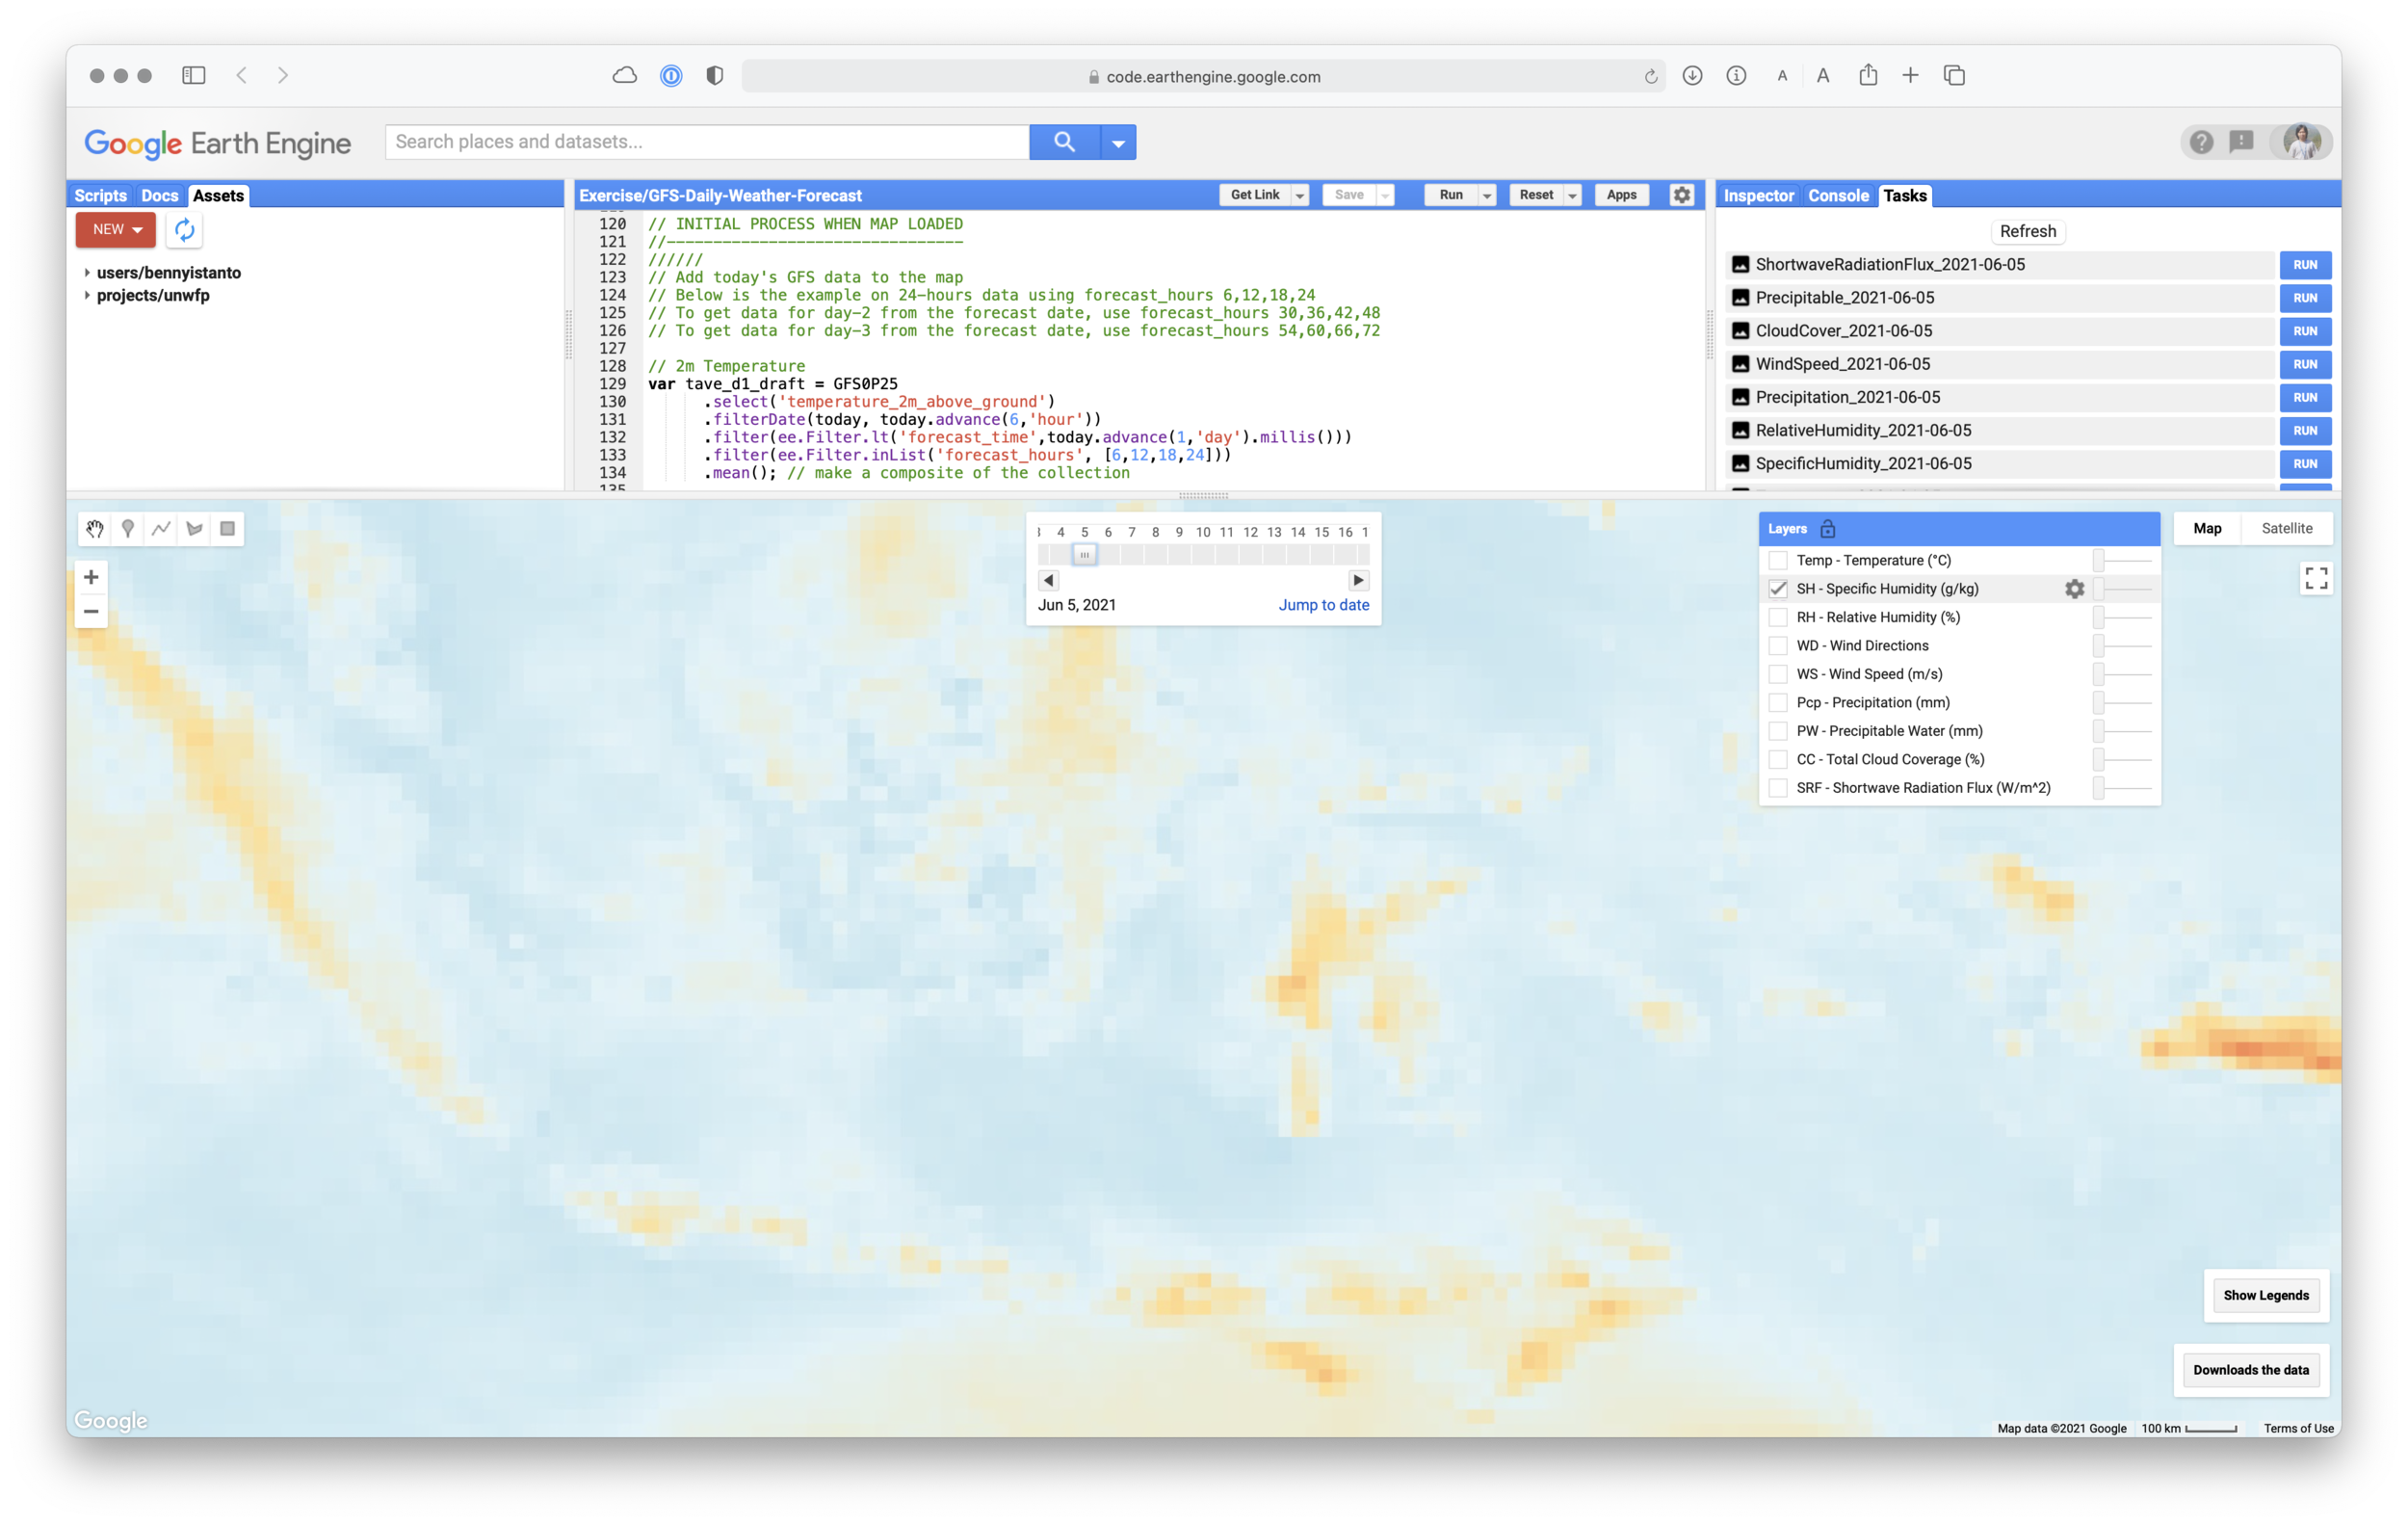Viewport: 2408px width, 1525px height.
Task: Switch to the Console tab
Action: (x=1837, y=196)
